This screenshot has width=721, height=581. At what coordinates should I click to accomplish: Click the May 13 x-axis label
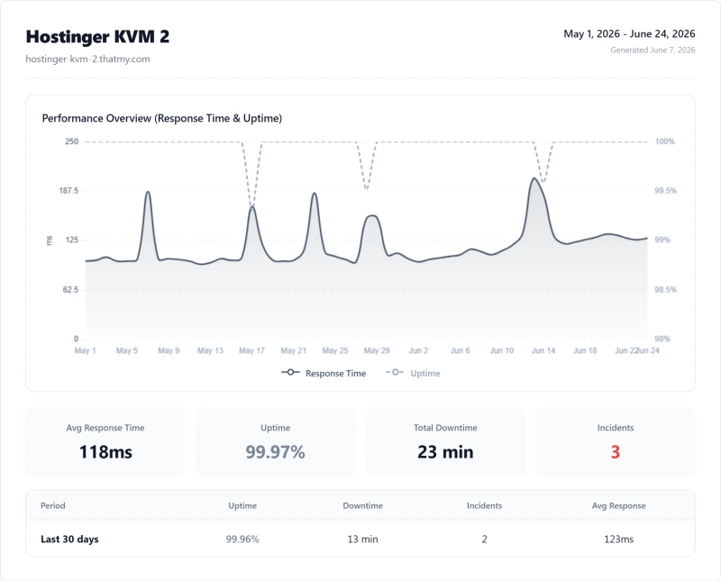click(210, 350)
